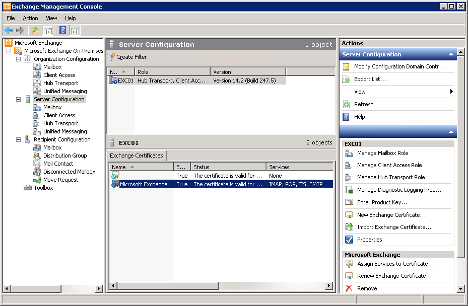Click the Assign Services to Certificate link
Image resolution: width=468 pixels, height=306 pixels.
[395, 264]
